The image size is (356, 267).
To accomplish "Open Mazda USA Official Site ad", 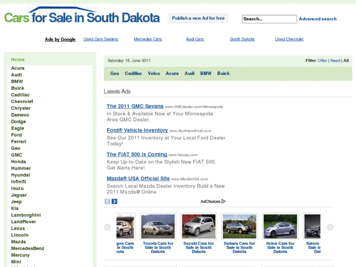I will pos(138,178).
